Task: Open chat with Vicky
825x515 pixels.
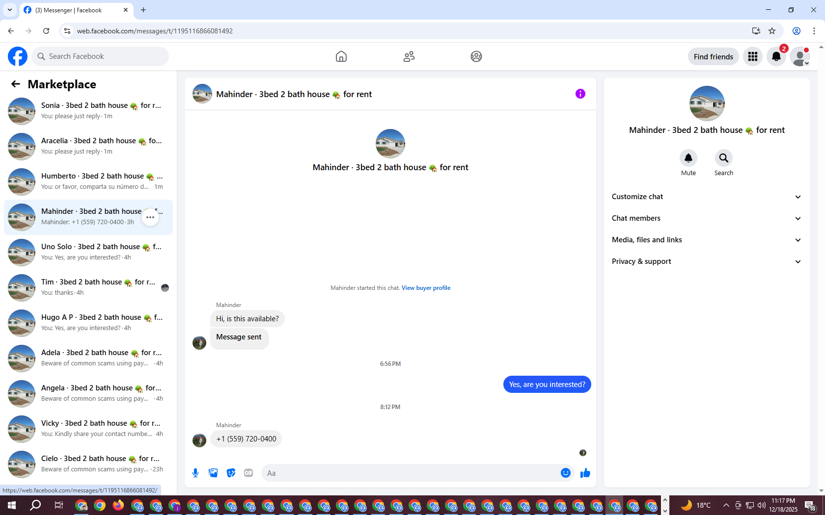Action: click(x=88, y=429)
